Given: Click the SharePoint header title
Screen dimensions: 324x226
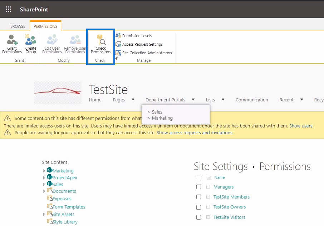Looking at the screenshot, I should click(34, 9).
